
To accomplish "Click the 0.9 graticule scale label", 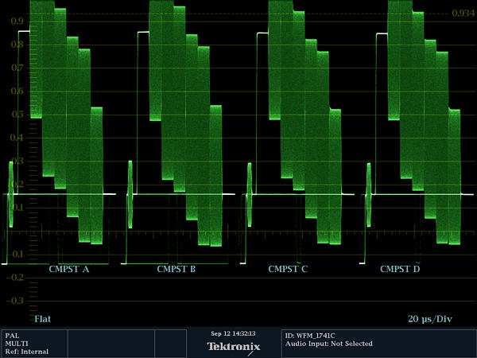I will click(x=16, y=21).
